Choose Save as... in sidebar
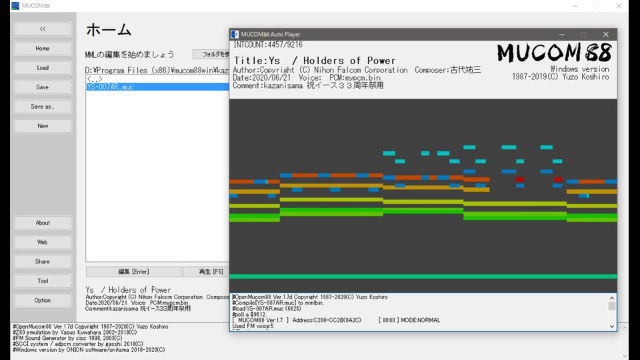The height and width of the screenshot is (360, 640). (x=43, y=107)
